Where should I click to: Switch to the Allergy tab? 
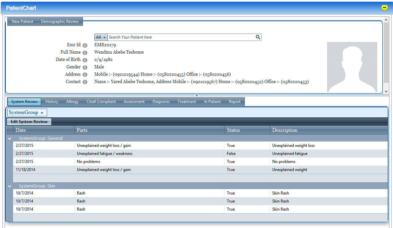coord(72,102)
